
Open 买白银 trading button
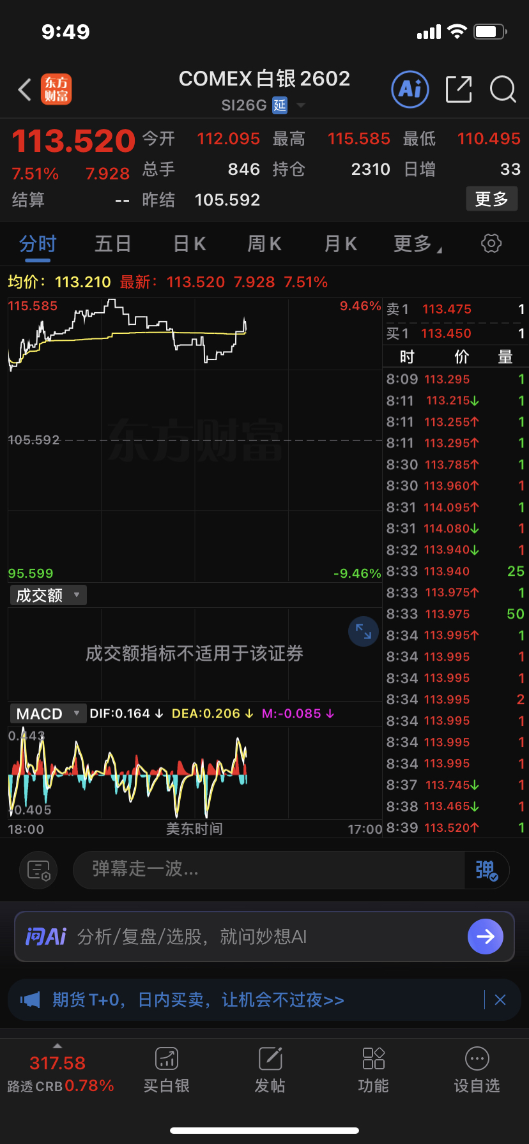pyautogui.click(x=167, y=1071)
